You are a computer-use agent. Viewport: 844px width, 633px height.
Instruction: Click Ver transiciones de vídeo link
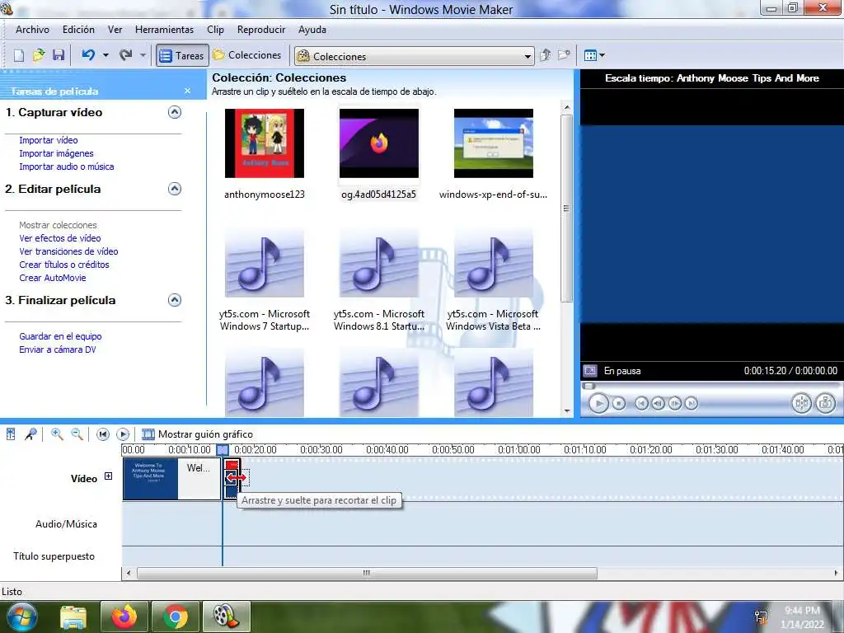click(x=69, y=251)
